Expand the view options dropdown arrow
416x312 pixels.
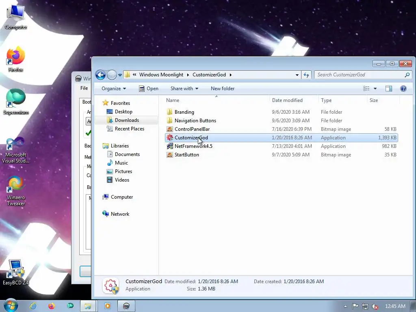tap(375, 89)
